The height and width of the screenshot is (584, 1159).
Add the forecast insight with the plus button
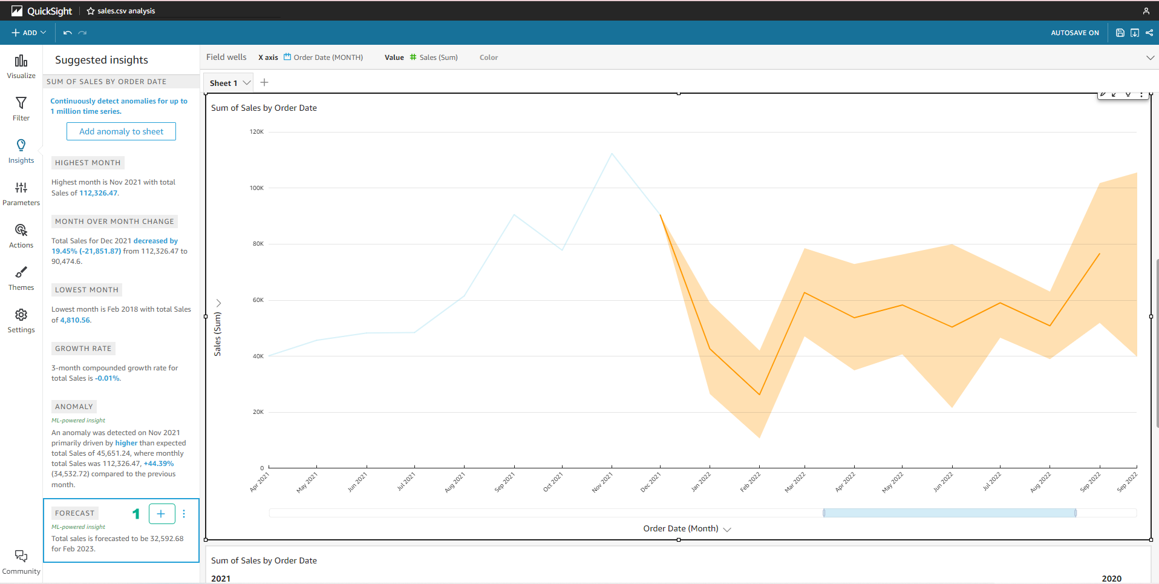click(x=162, y=514)
